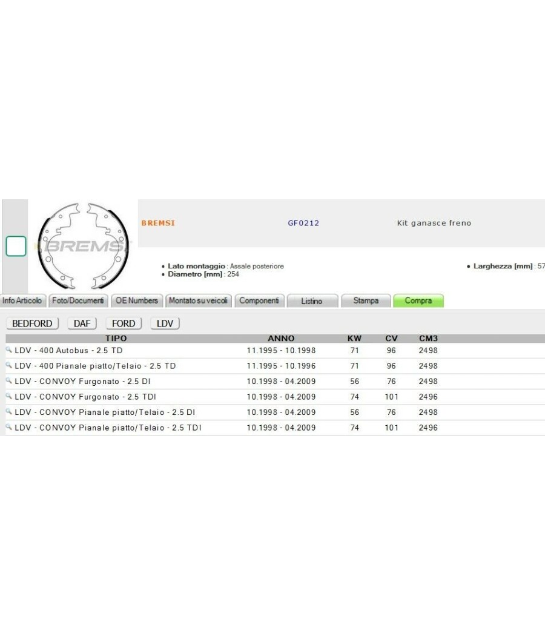The image size is (545, 636).
Task: Switch to the Listino tab
Action: click(x=312, y=301)
